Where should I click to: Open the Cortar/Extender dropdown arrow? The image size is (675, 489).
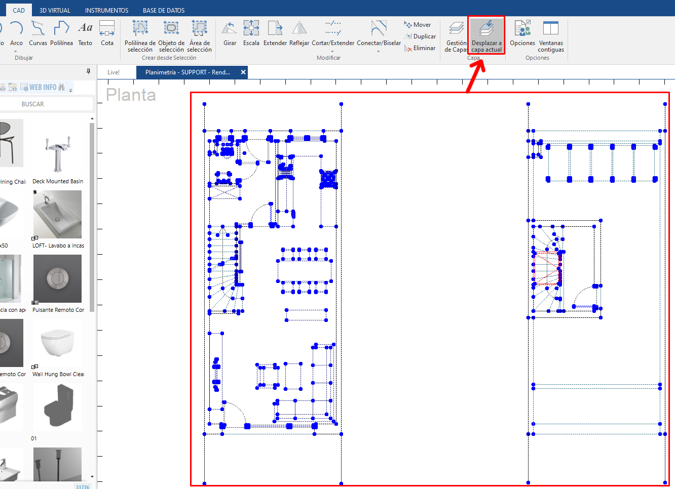click(333, 52)
